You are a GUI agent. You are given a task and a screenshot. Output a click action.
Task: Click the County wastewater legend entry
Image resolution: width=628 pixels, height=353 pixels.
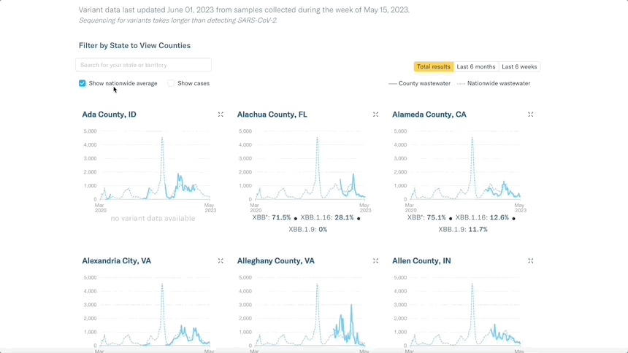(419, 83)
